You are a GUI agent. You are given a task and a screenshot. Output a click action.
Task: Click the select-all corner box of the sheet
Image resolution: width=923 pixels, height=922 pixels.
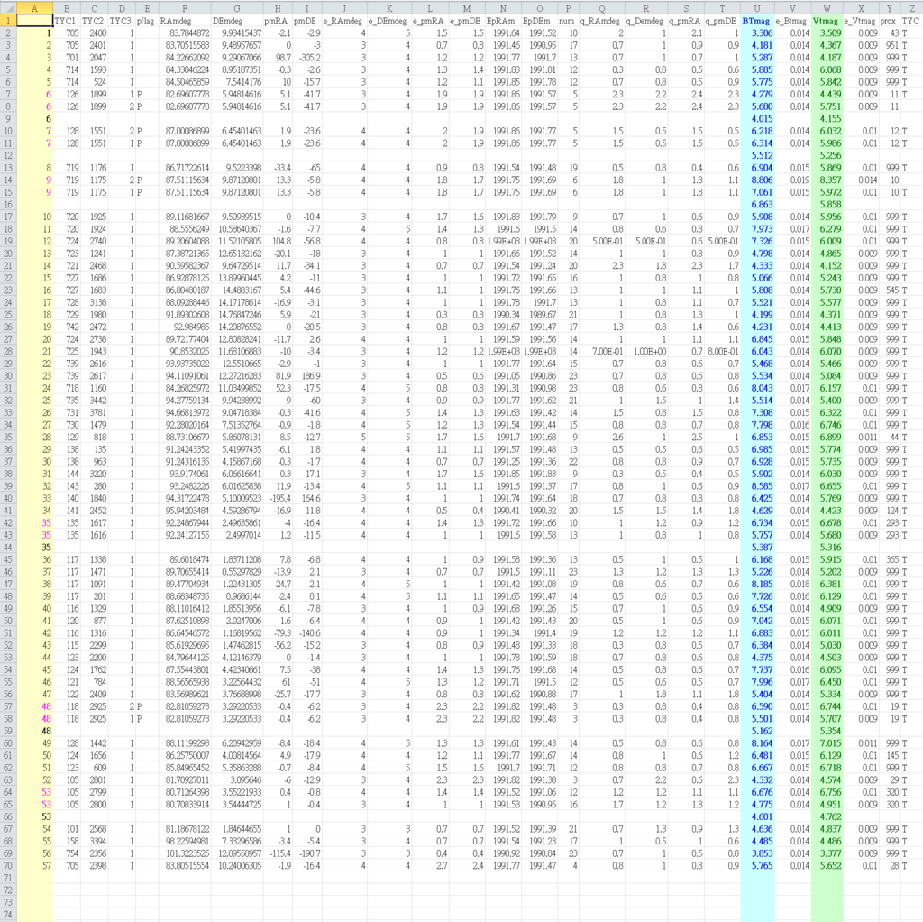pos(8,8)
